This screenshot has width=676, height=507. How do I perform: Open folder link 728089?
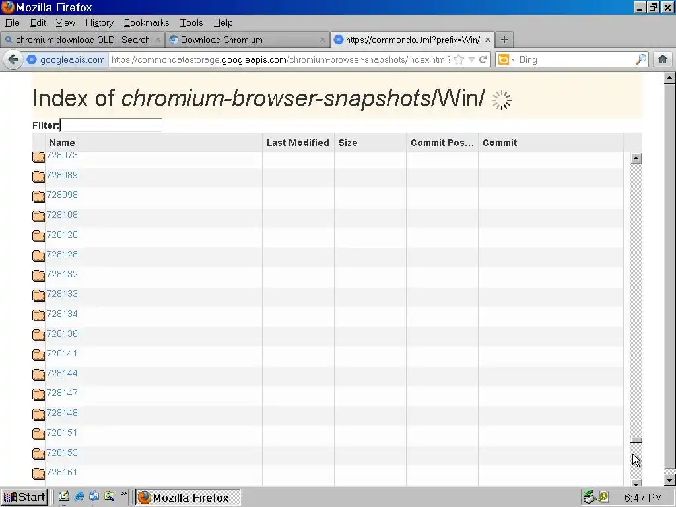tap(62, 175)
